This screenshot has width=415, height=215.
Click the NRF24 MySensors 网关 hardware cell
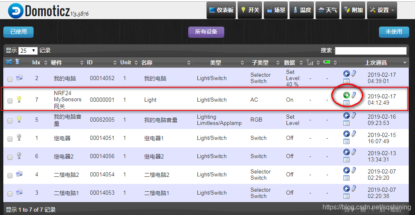tap(68, 100)
